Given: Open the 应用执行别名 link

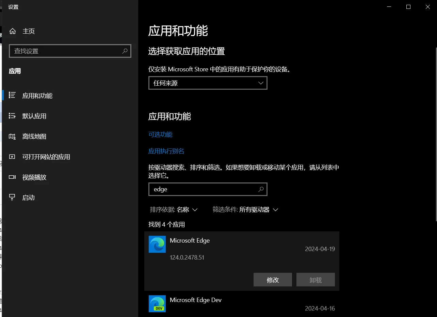Looking at the screenshot, I should [166, 151].
